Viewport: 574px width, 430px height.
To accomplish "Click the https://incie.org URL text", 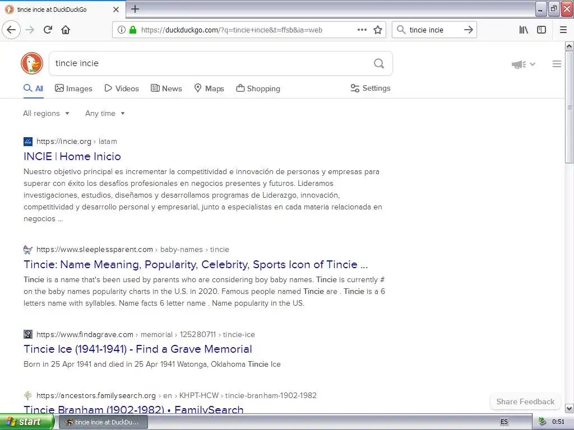I will coord(64,142).
